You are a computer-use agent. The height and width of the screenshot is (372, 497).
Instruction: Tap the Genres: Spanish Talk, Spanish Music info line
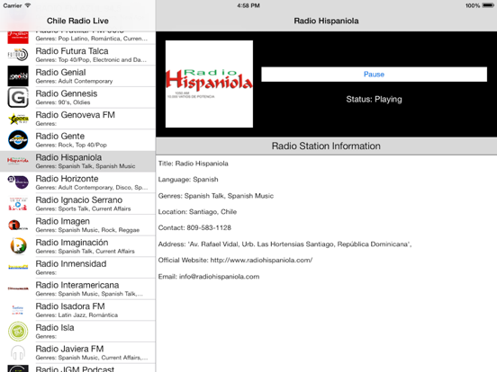[216, 196]
